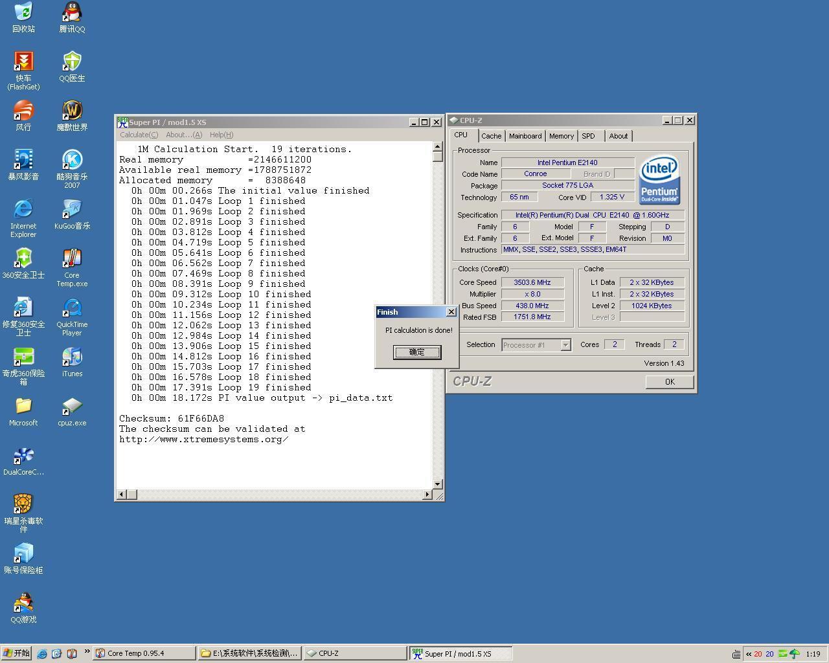Click OK button in CPU-Z window
The width and height of the screenshot is (829, 663).
tap(670, 382)
